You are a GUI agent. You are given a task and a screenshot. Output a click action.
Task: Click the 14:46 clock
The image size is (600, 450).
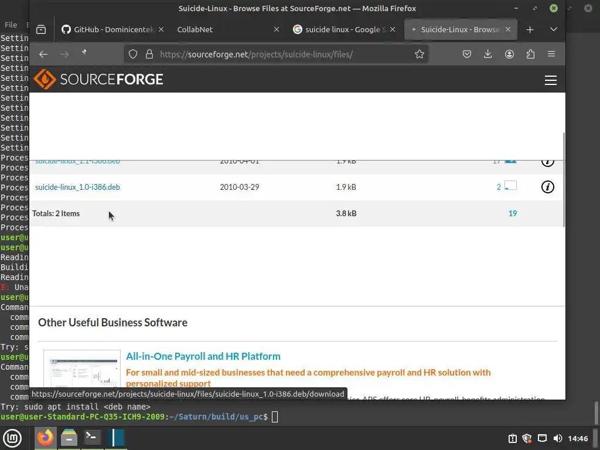(578, 438)
